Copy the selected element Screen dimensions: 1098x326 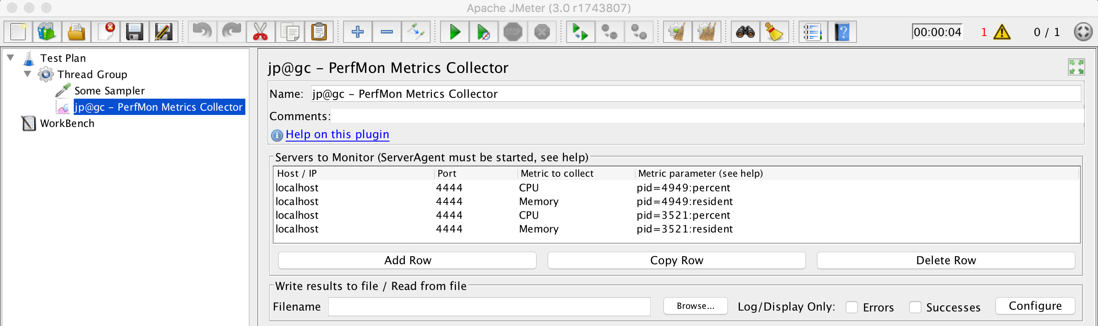pos(290,32)
